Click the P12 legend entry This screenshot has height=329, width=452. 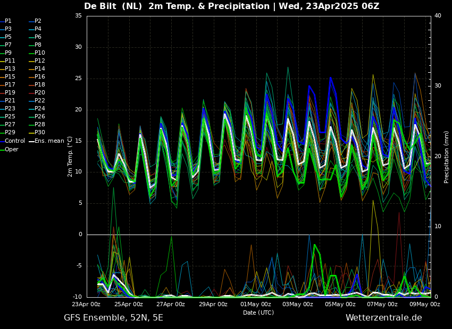coord(40,61)
